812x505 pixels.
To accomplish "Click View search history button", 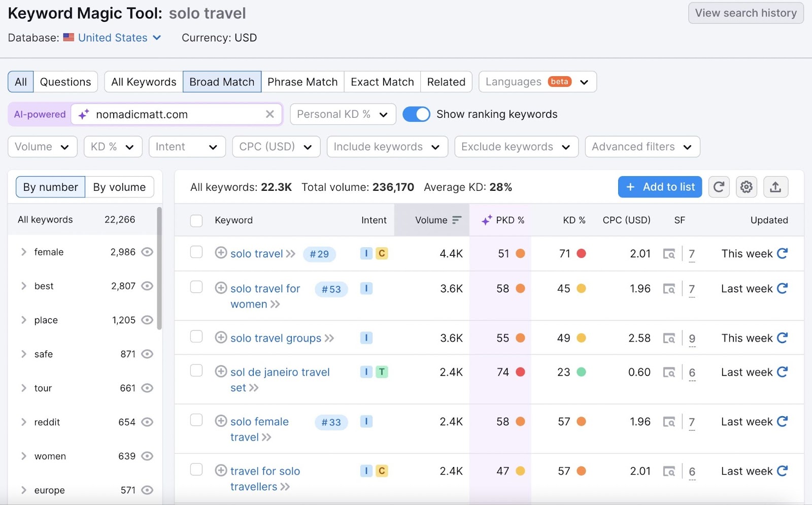I will [x=746, y=13].
